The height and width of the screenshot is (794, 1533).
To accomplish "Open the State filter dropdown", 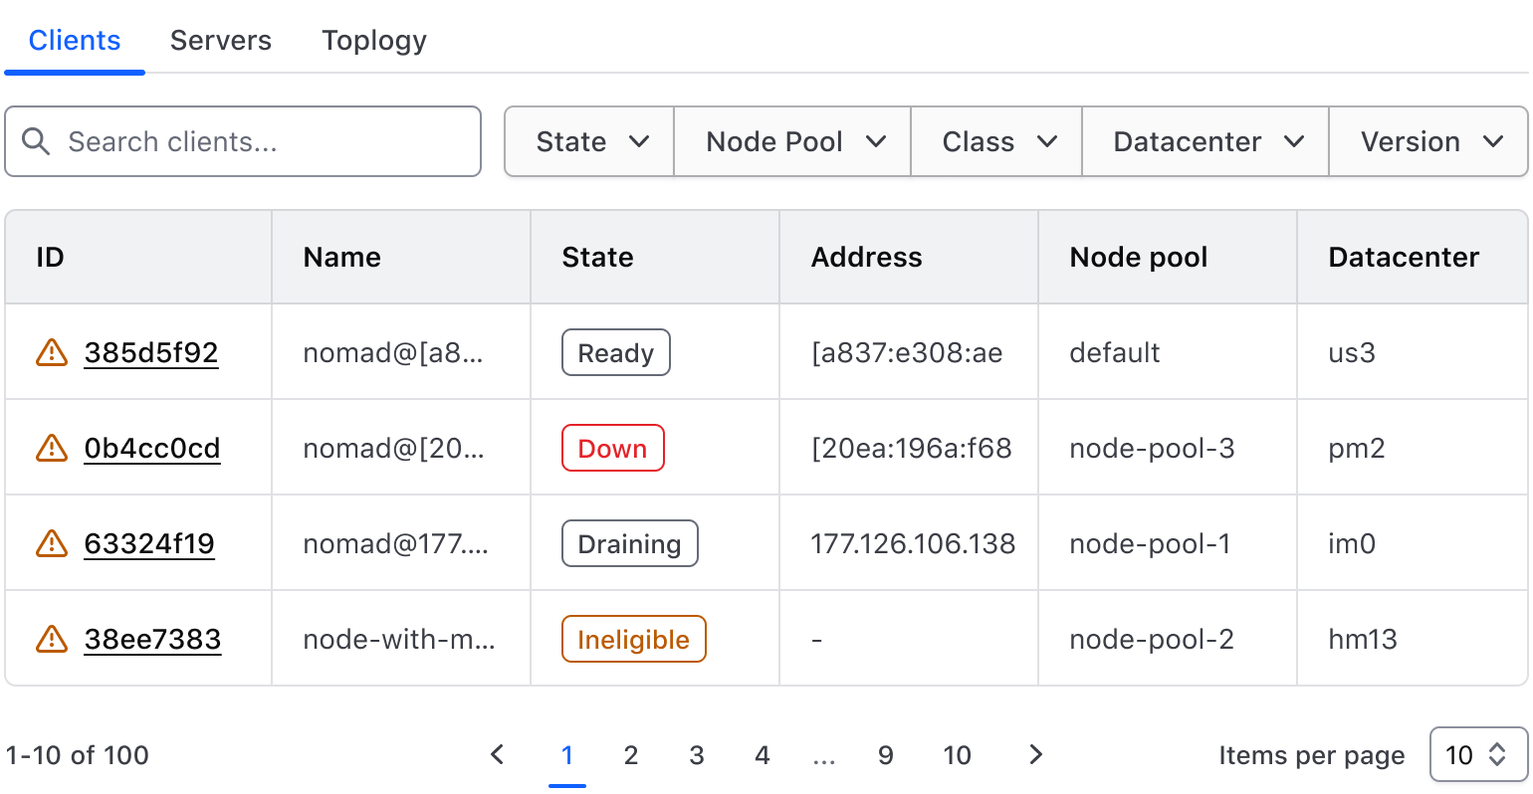I will (x=590, y=141).
